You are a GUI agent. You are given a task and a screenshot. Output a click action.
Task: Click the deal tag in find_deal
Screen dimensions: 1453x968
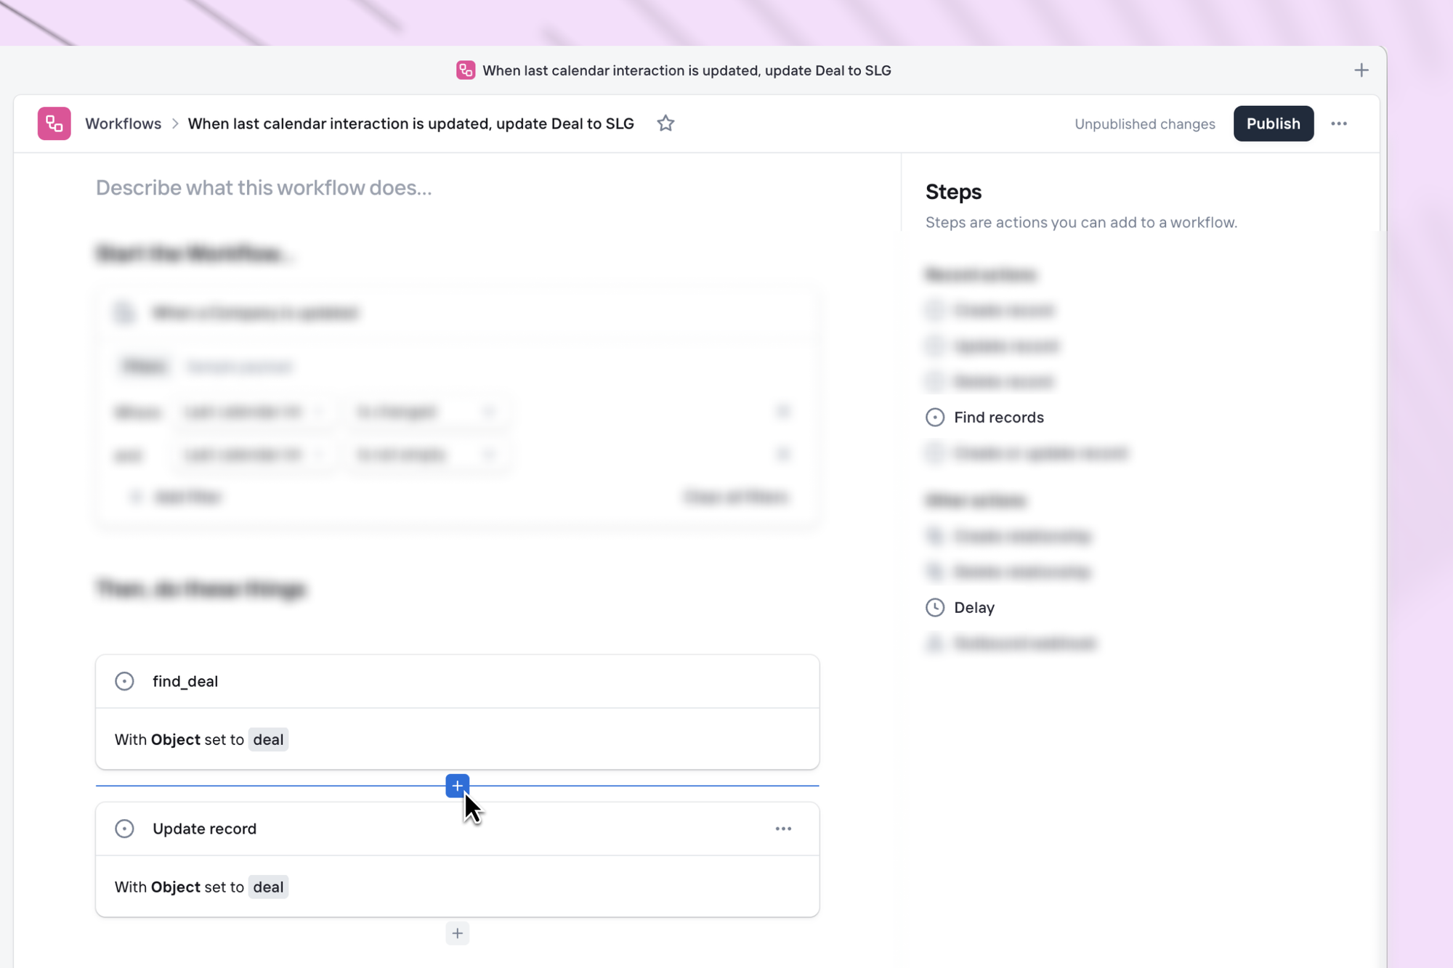pyautogui.click(x=268, y=739)
